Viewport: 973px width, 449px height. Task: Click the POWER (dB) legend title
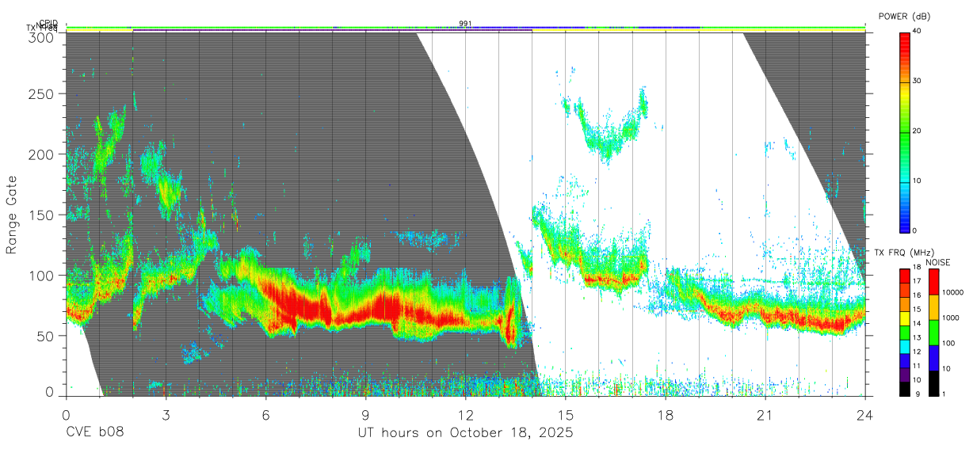tap(904, 17)
